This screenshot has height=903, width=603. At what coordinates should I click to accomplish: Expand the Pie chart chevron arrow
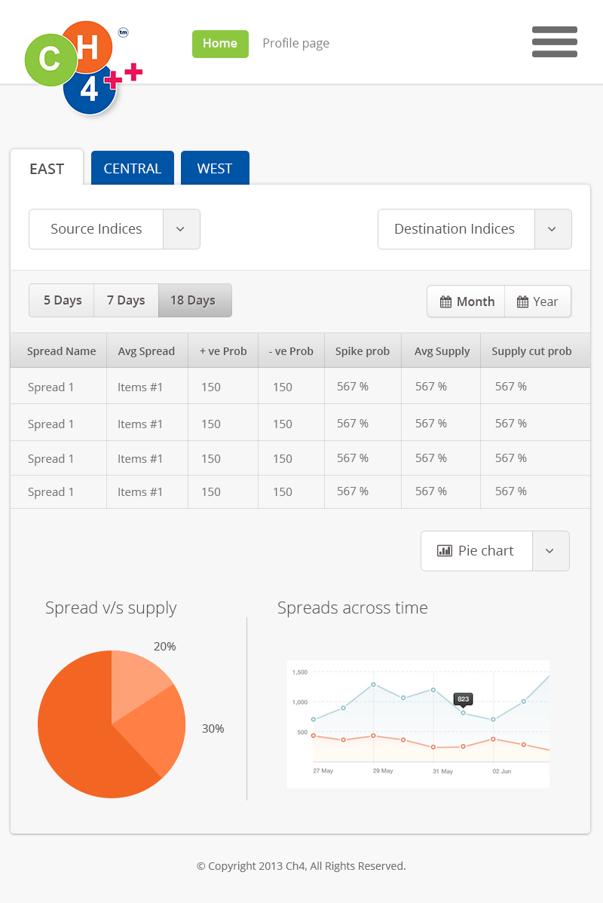pyautogui.click(x=550, y=550)
